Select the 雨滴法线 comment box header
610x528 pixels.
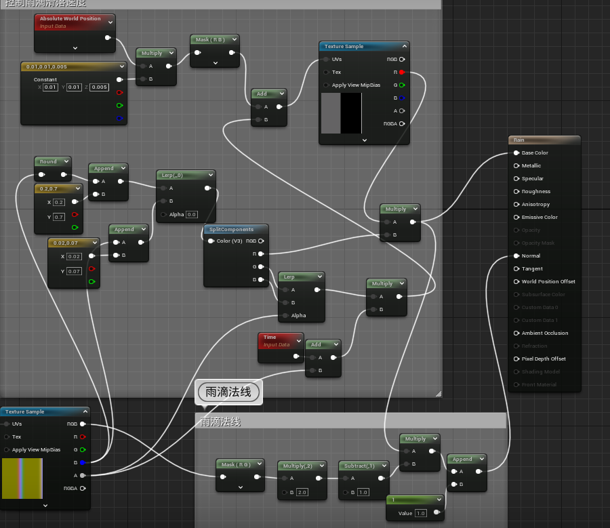pyautogui.click(x=350, y=421)
